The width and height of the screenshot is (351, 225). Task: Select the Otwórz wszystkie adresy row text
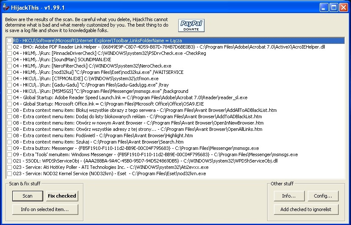pos(138,129)
